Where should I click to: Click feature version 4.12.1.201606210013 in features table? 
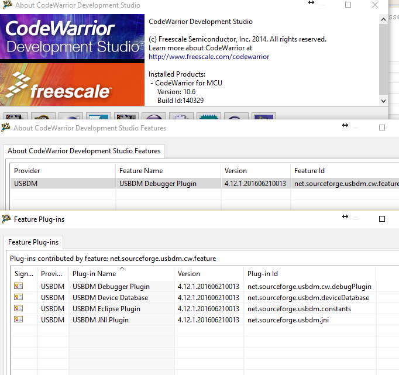click(x=255, y=184)
